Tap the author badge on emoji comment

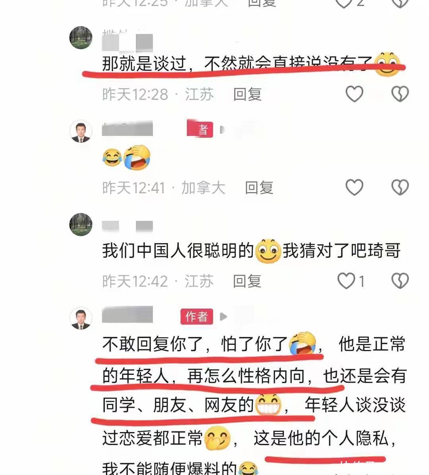click(200, 129)
